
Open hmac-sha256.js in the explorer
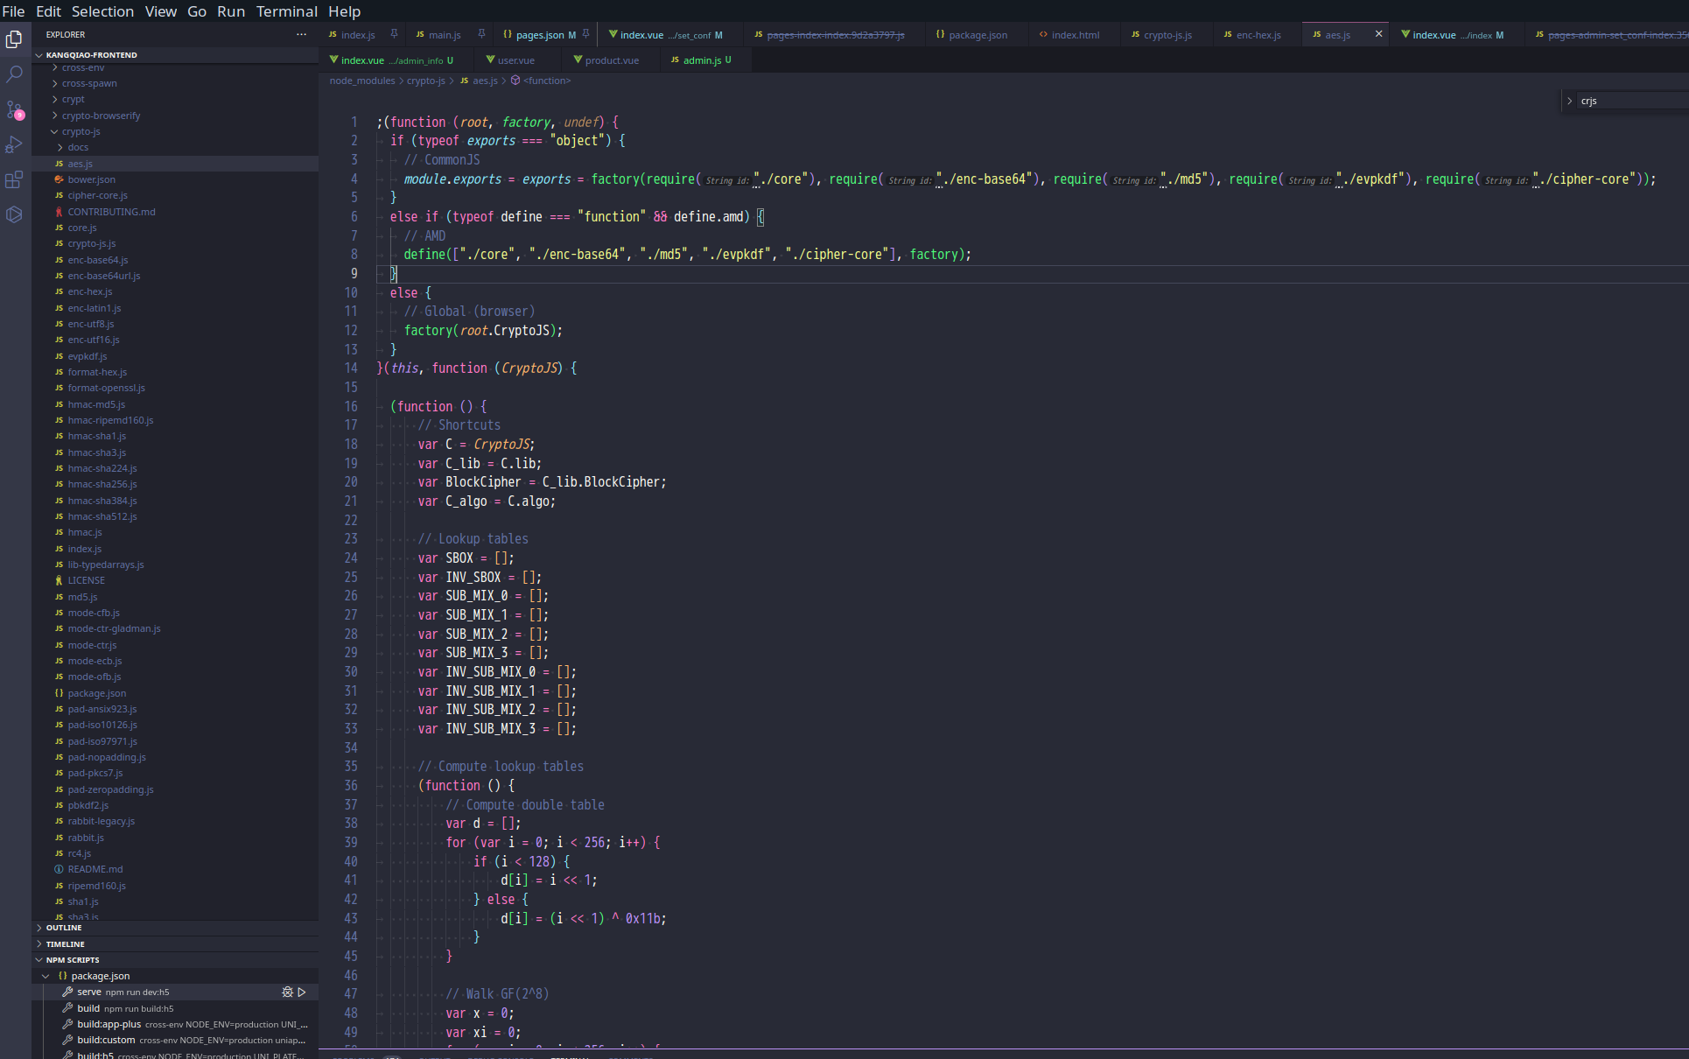tap(102, 484)
